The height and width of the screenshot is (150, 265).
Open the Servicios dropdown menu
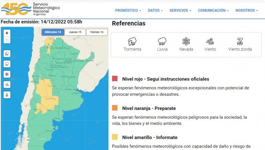coord(181,10)
